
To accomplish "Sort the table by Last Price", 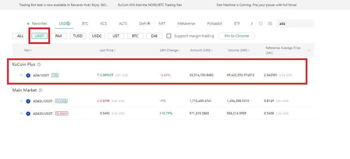I will [x=108, y=50].
